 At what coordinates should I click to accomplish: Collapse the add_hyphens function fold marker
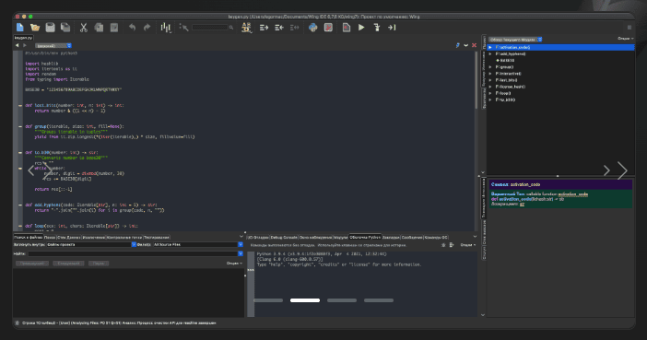tap(20, 205)
